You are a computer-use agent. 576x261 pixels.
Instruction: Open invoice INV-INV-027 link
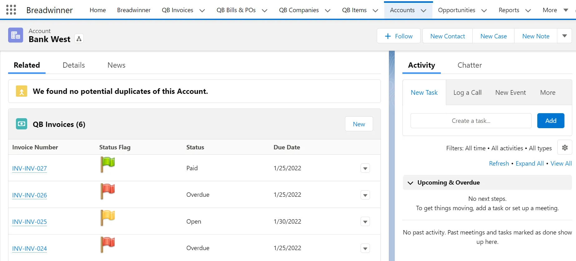29,168
